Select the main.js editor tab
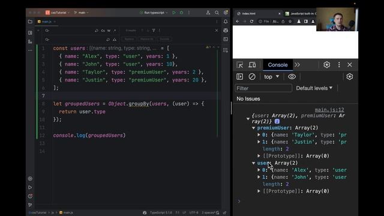 tap(46, 22)
